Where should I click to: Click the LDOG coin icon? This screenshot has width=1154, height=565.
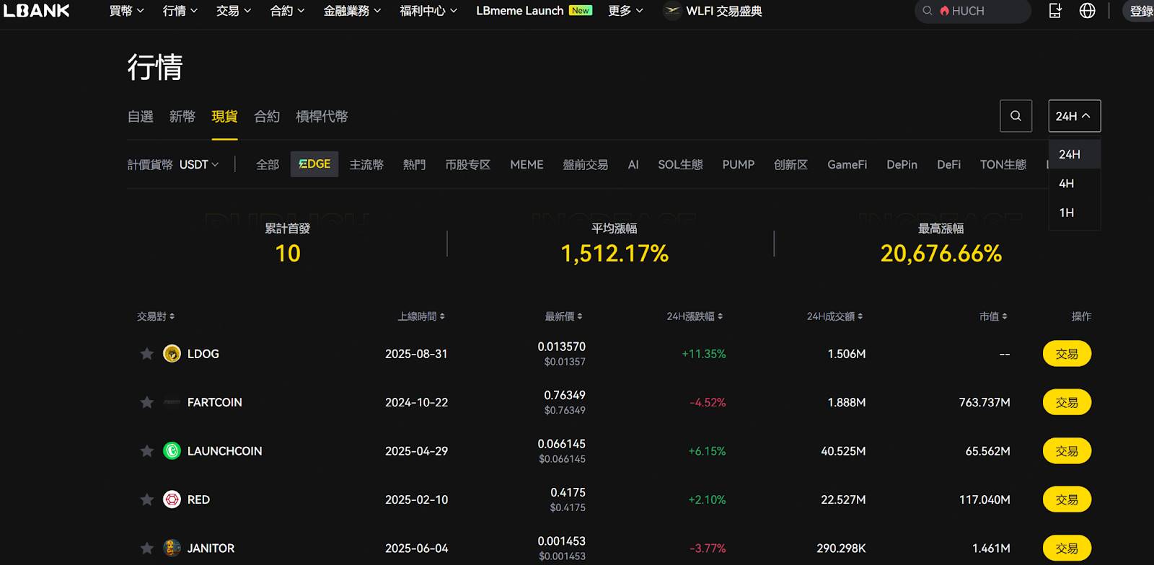click(172, 354)
